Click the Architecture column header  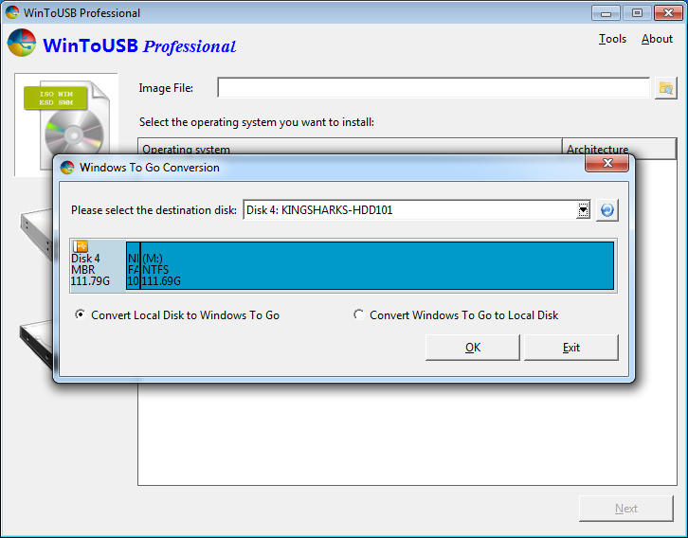619,149
